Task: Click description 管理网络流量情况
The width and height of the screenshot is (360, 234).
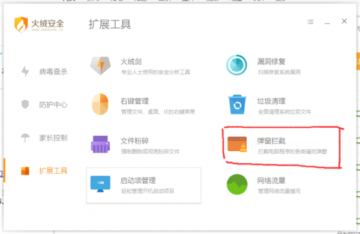Action: tap(279, 191)
